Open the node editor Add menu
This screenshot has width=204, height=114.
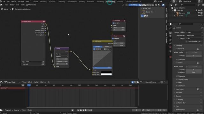coord(18,5)
